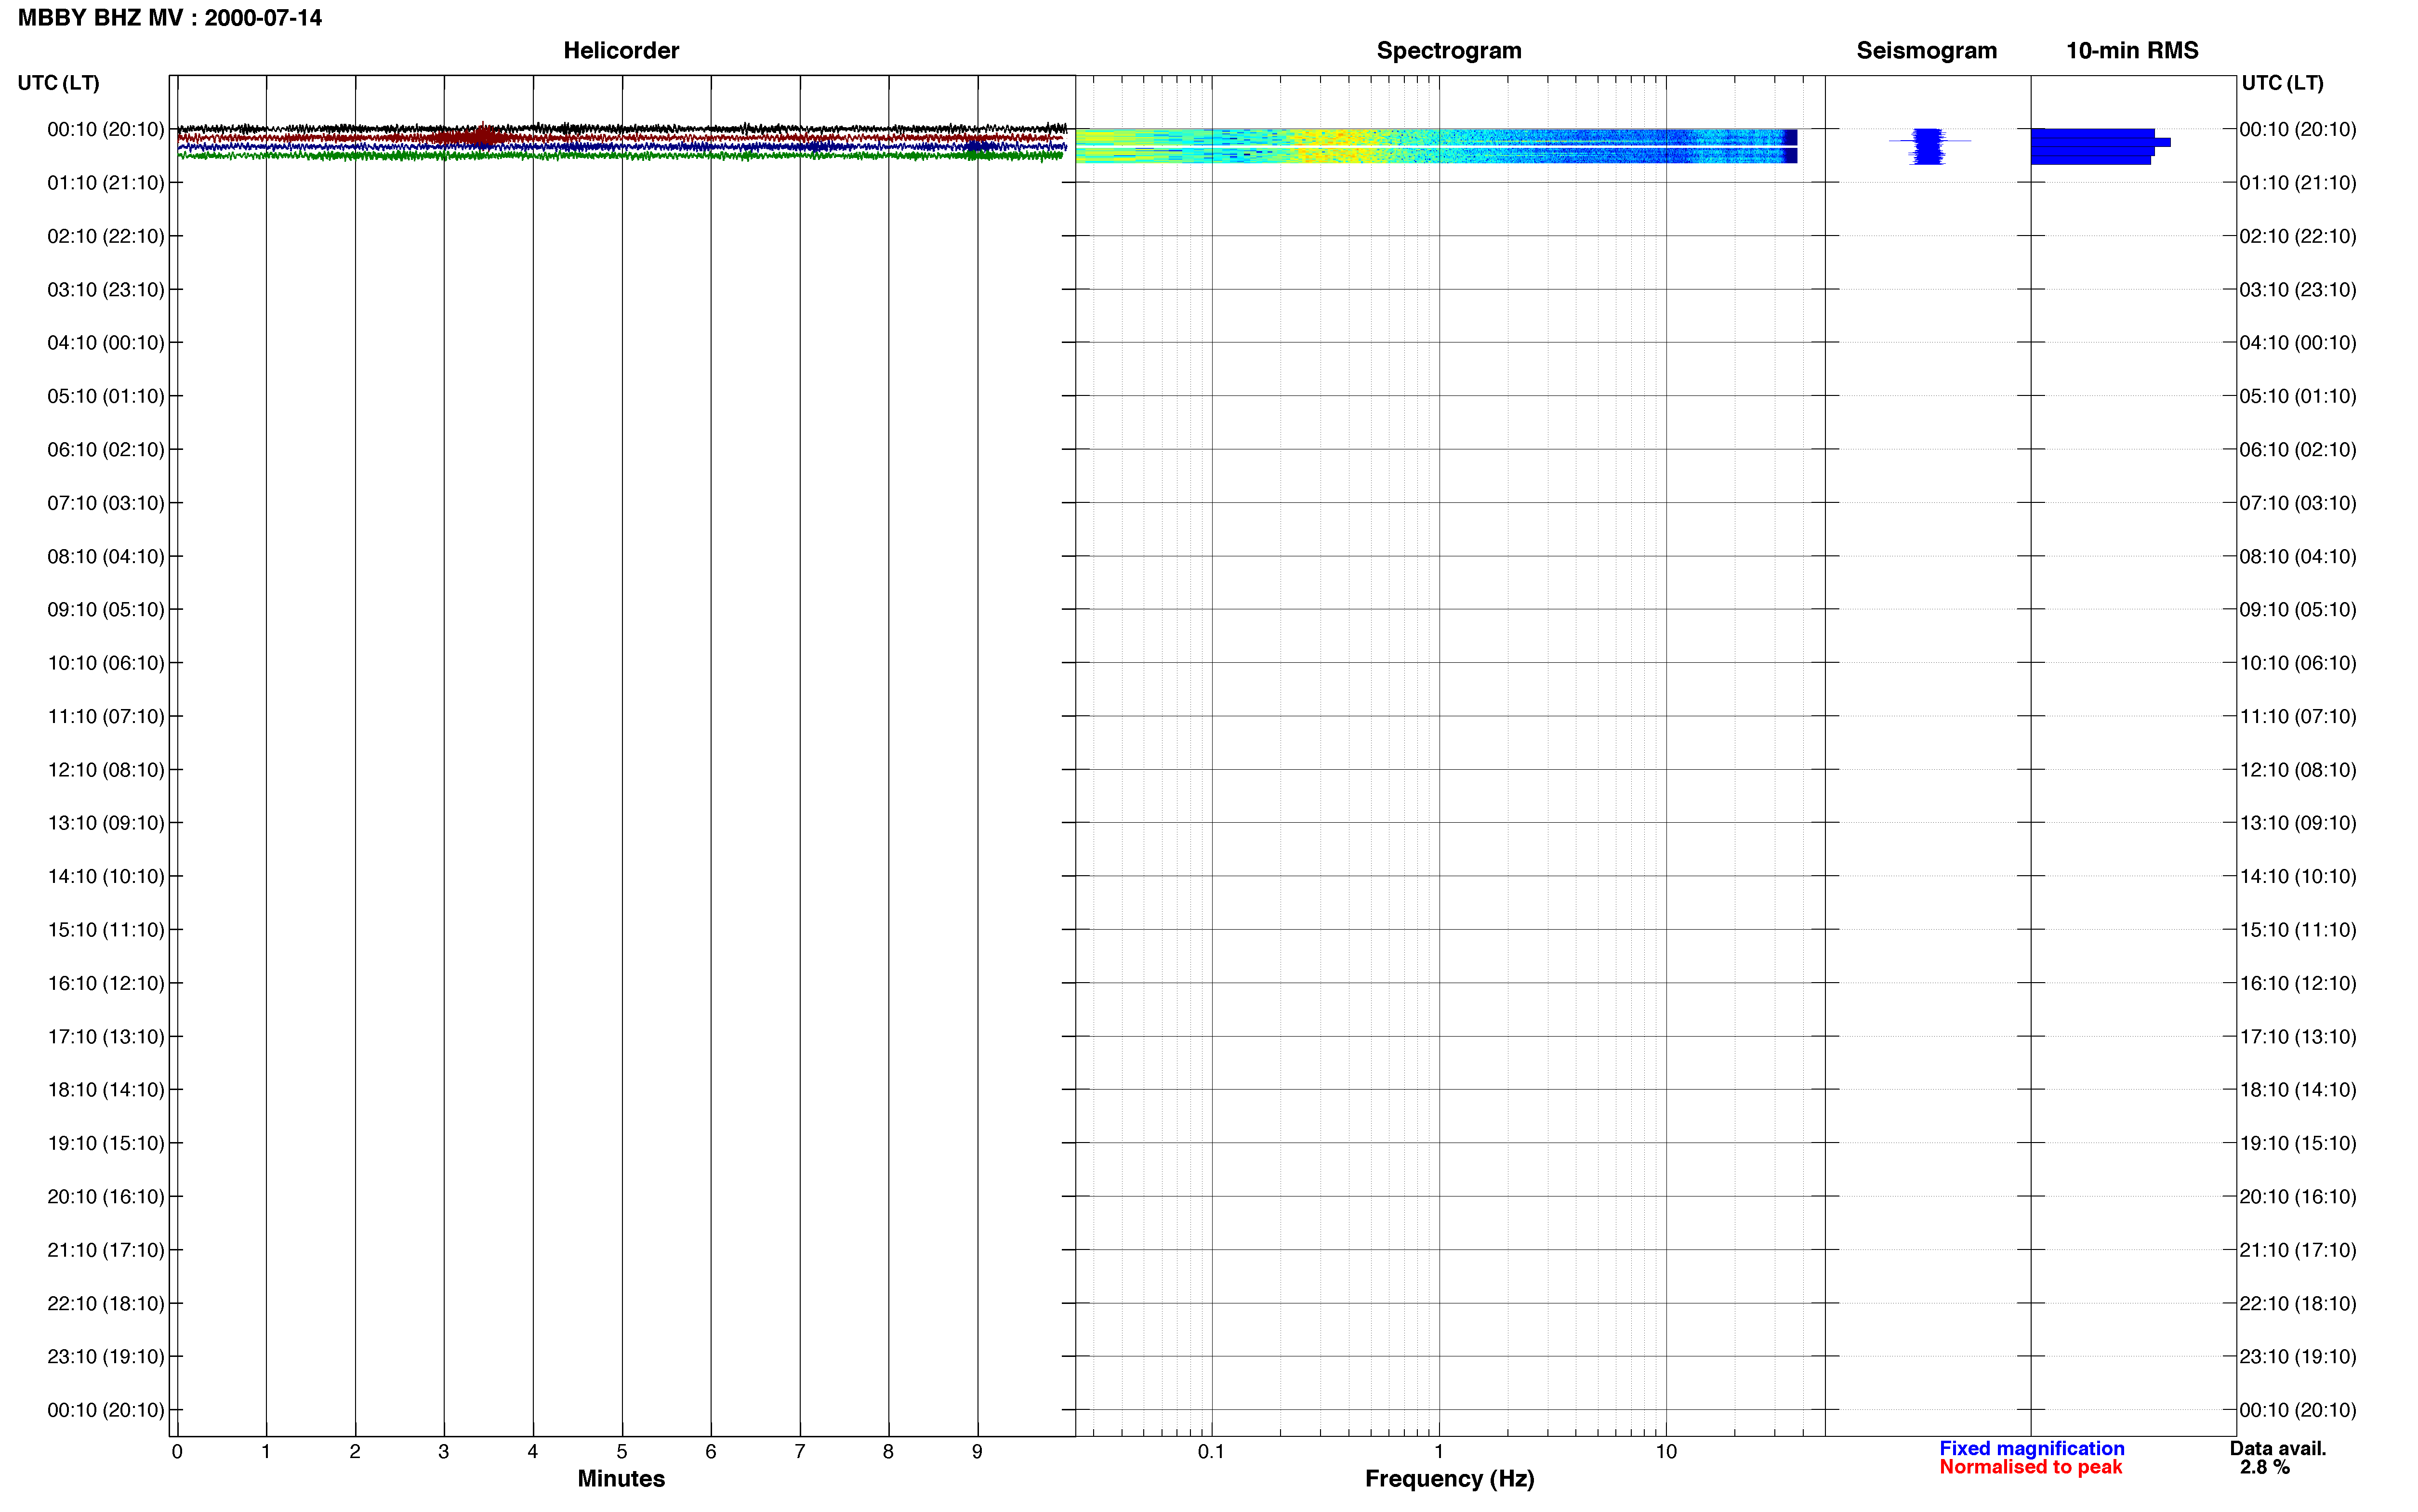The width and height of the screenshot is (2418, 1512).
Task: Click the left axis label '01:10 (21:10)'
Action: click(x=106, y=183)
